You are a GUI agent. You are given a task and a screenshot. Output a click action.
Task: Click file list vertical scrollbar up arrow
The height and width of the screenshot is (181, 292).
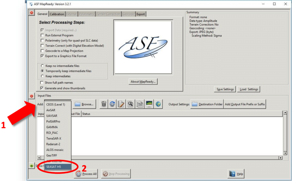coord(285,112)
